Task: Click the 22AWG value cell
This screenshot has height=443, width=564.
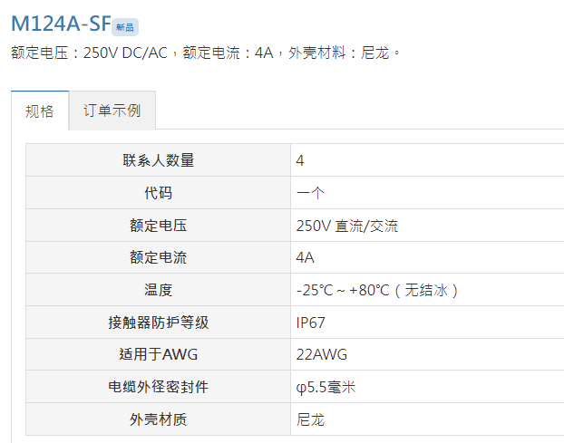Action: click(x=427, y=354)
